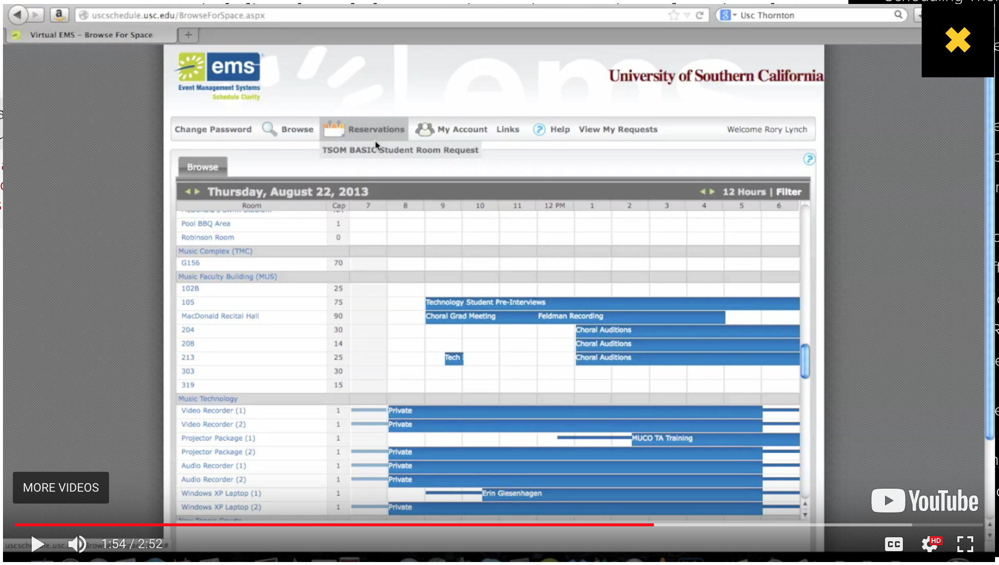
Task: Click the browser back arrow button
Action: tap(18, 15)
